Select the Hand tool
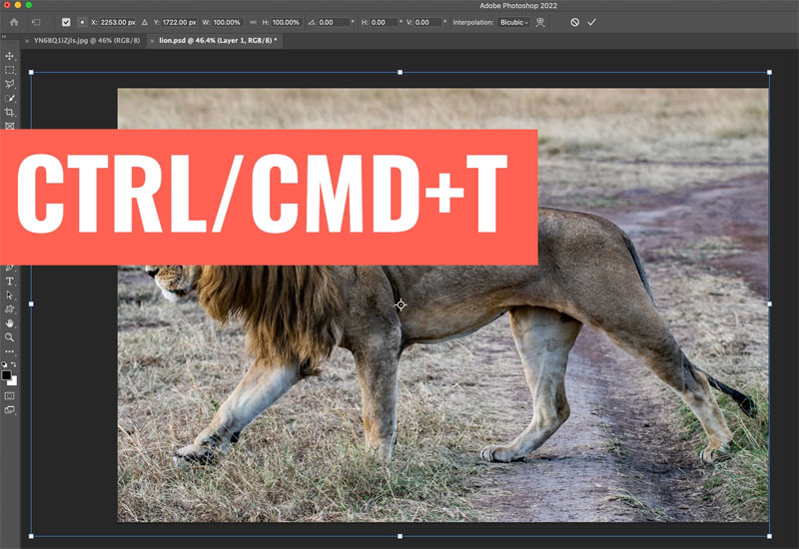The height and width of the screenshot is (549, 799). click(10, 322)
